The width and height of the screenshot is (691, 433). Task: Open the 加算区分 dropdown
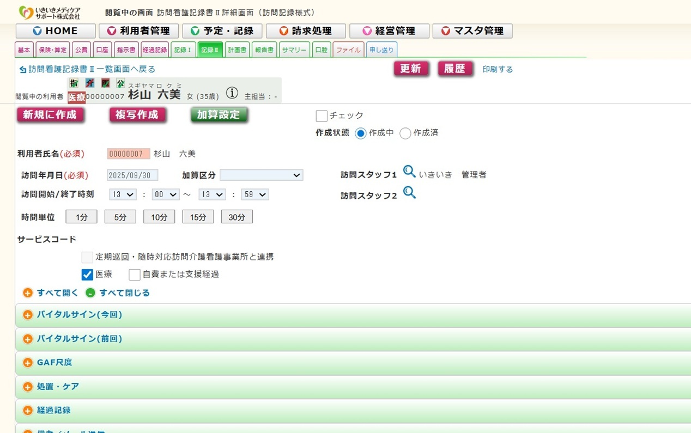pos(261,175)
